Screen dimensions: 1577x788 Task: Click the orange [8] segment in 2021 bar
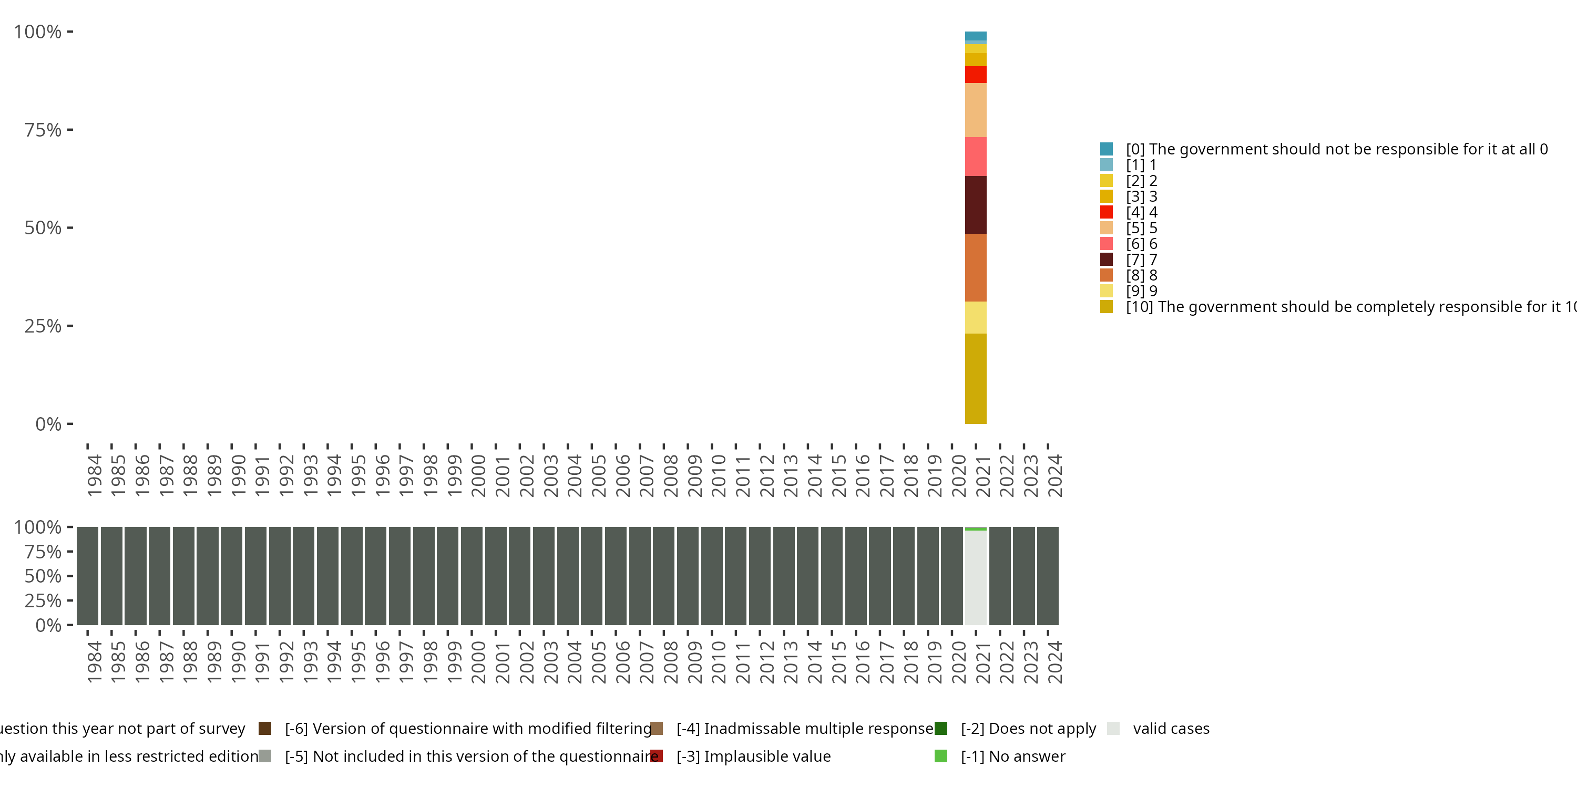pyautogui.click(x=975, y=267)
